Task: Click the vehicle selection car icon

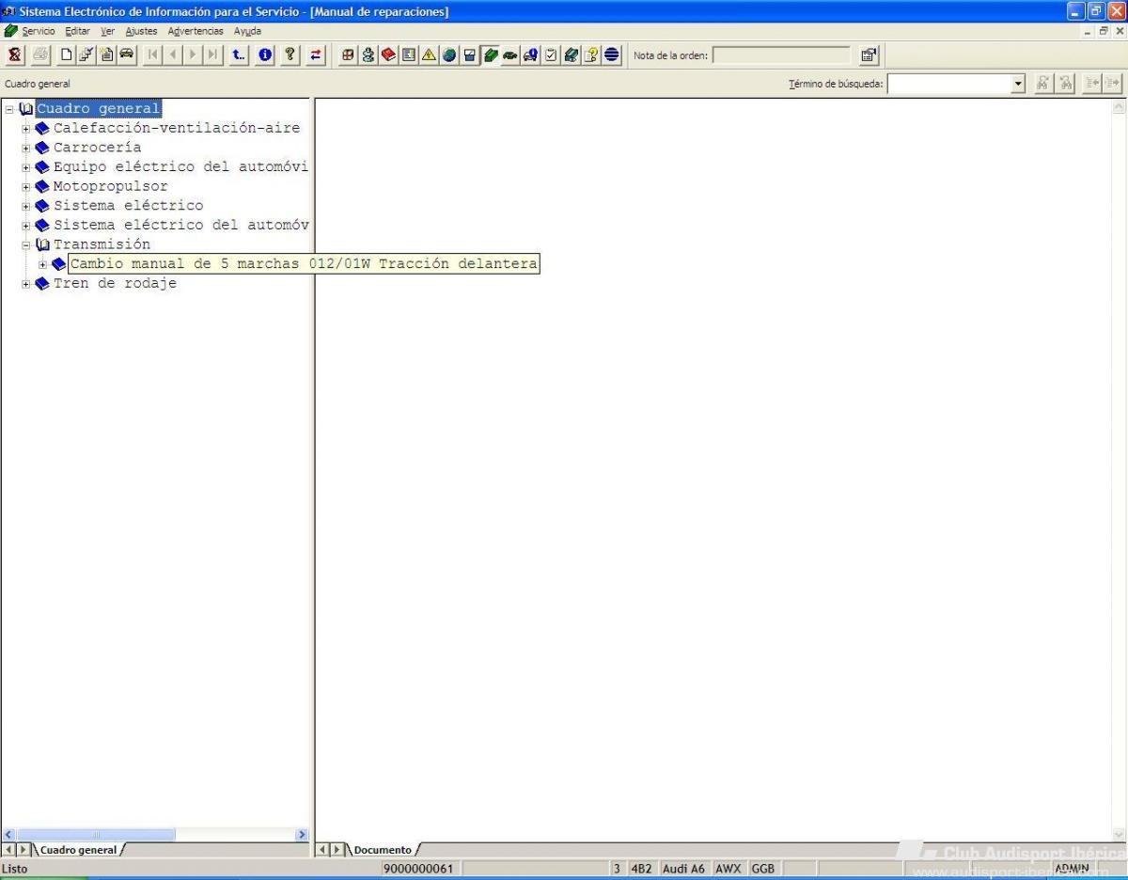Action: (126, 55)
